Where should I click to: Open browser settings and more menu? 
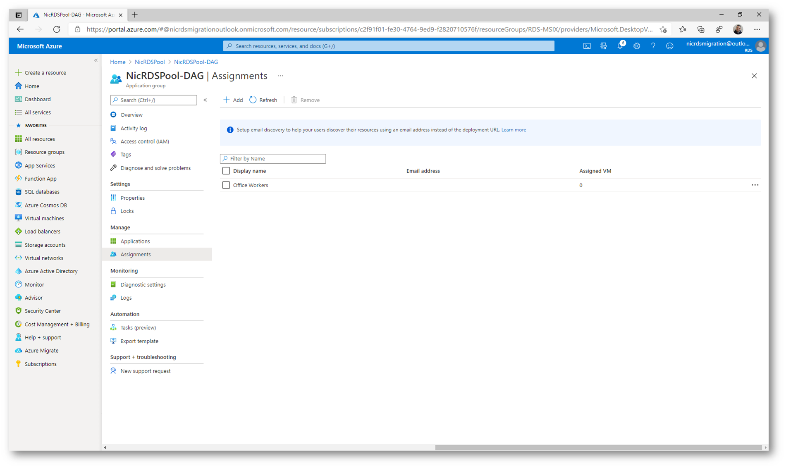tap(757, 29)
